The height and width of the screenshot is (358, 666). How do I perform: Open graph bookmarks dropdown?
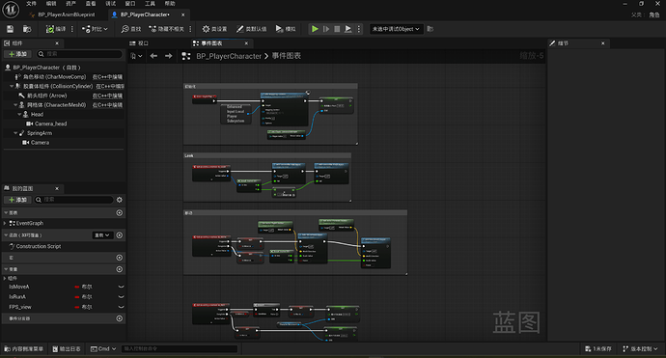coord(136,56)
